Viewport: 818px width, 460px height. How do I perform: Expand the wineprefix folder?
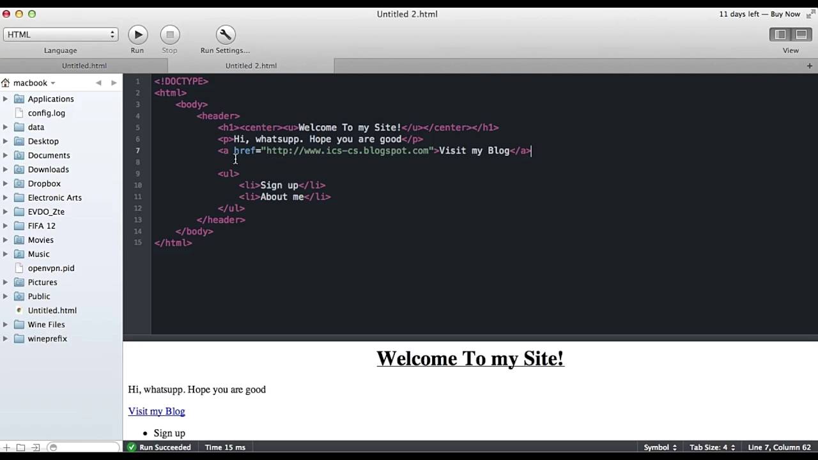tap(5, 339)
